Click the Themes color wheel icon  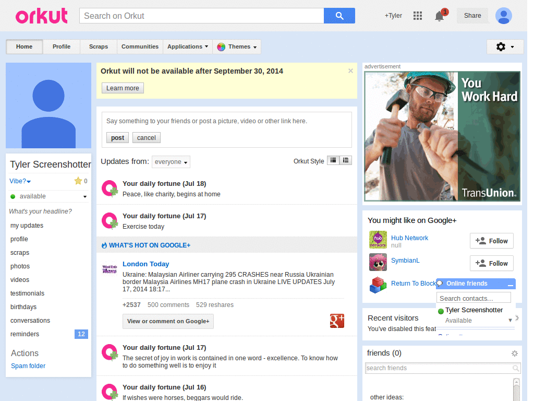(221, 46)
